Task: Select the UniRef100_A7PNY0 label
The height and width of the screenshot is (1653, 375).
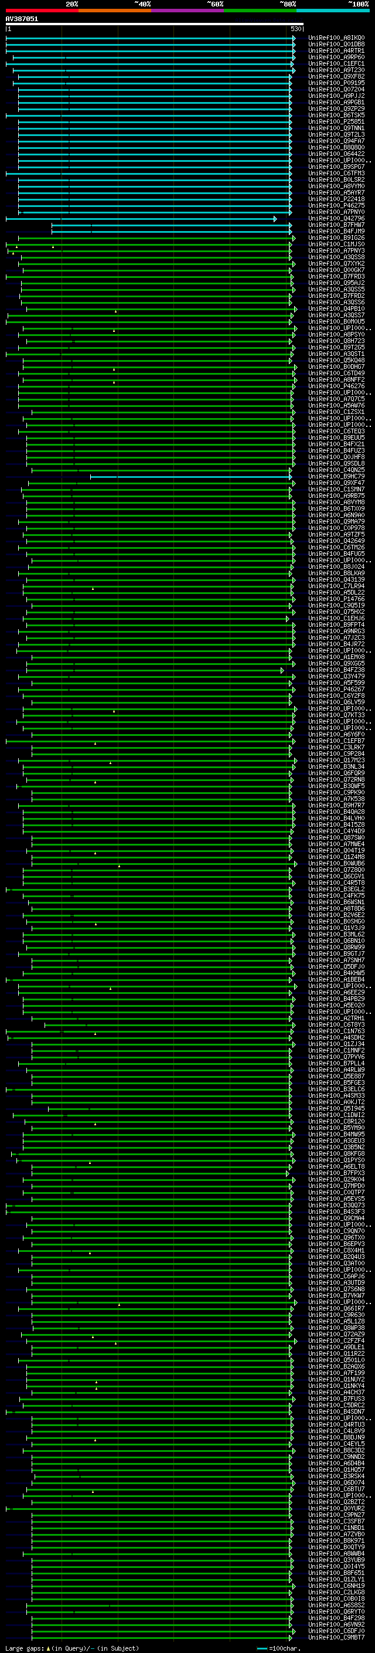Action: pyautogui.click(x=336, y=212)
